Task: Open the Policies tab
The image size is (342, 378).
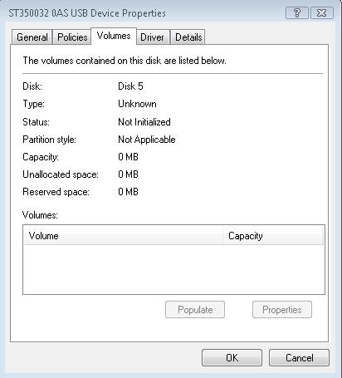Action: (72, 37)
